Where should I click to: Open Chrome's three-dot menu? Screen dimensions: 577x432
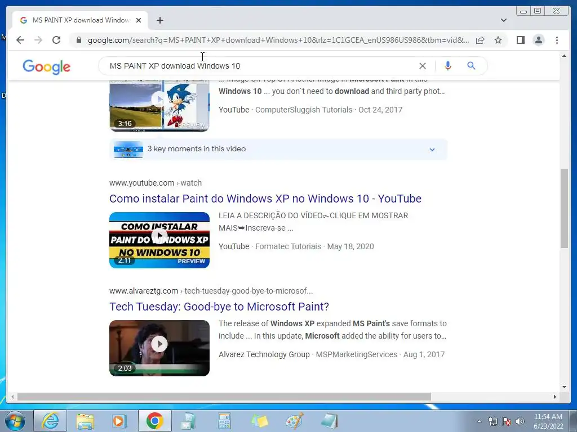[557, 40]
